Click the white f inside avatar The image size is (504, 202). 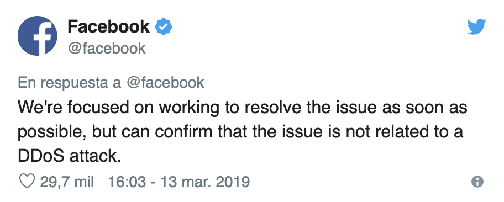[42, 39]
